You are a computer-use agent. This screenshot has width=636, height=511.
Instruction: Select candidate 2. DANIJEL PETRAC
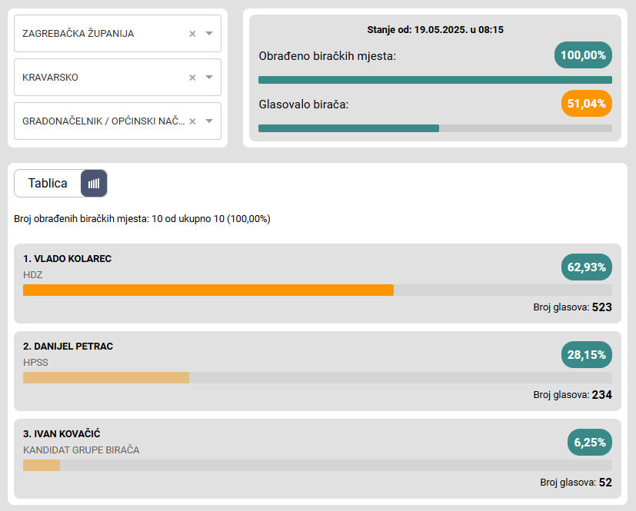tap(68, 347)
